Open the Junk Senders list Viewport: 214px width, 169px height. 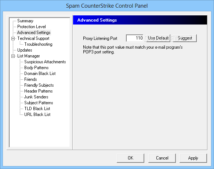[36, 97]
